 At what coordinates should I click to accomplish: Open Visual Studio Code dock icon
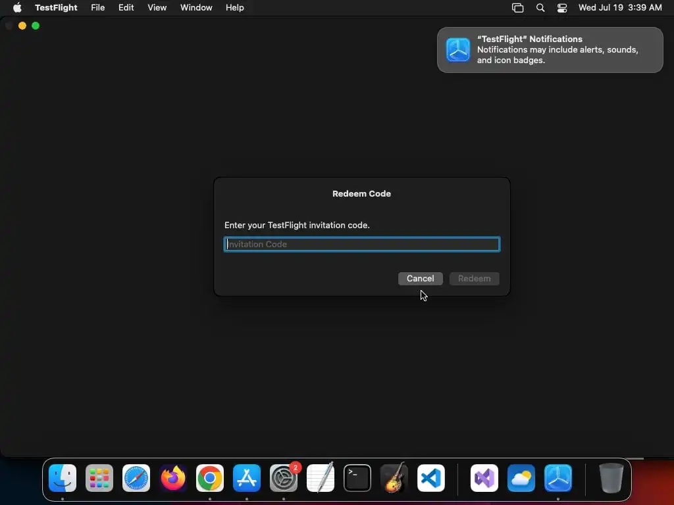coord(431,478)
